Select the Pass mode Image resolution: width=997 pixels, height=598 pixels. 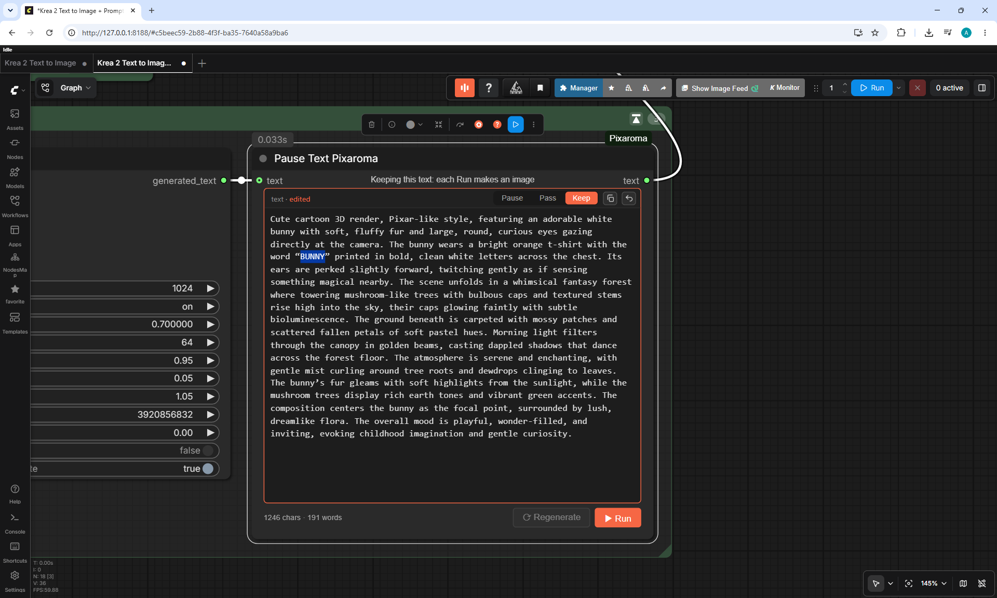coord(547,198)
